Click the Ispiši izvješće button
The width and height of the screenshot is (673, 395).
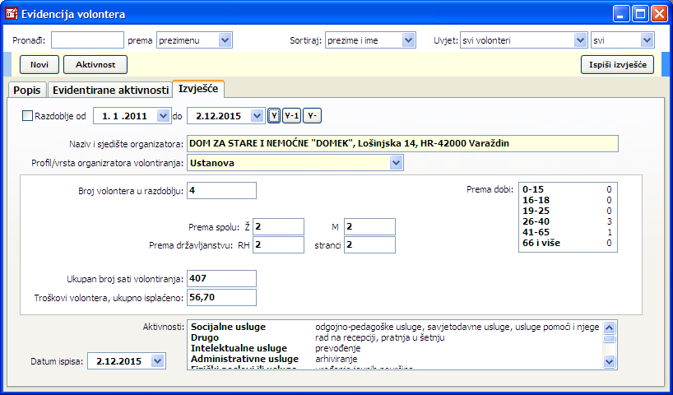coord(617,64)
